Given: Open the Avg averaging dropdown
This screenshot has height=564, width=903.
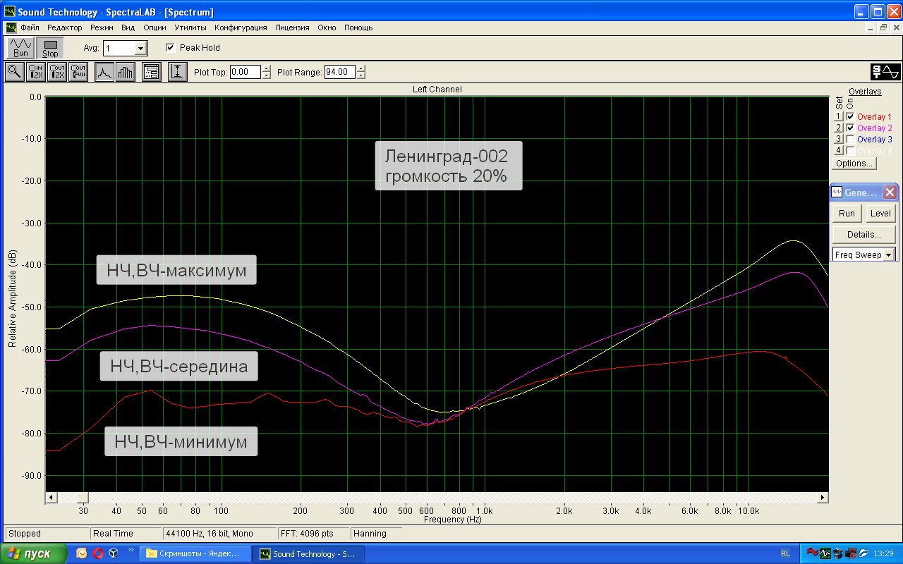Looking at the screenshot, I should click(x=140, y=48).
